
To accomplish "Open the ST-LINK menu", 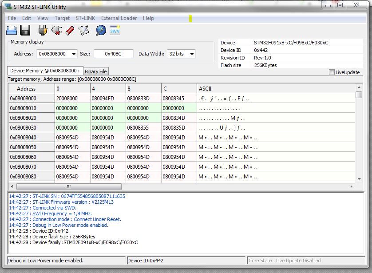I will pyautogui.click(x=85, y=18).
